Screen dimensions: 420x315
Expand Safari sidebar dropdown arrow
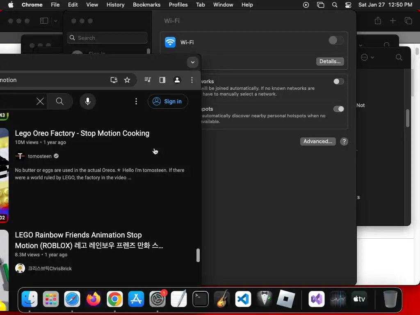[x=56, y=21]
